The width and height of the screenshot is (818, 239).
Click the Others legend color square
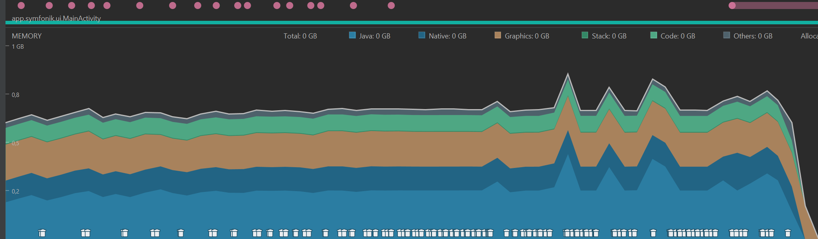[x=727, y=35]
